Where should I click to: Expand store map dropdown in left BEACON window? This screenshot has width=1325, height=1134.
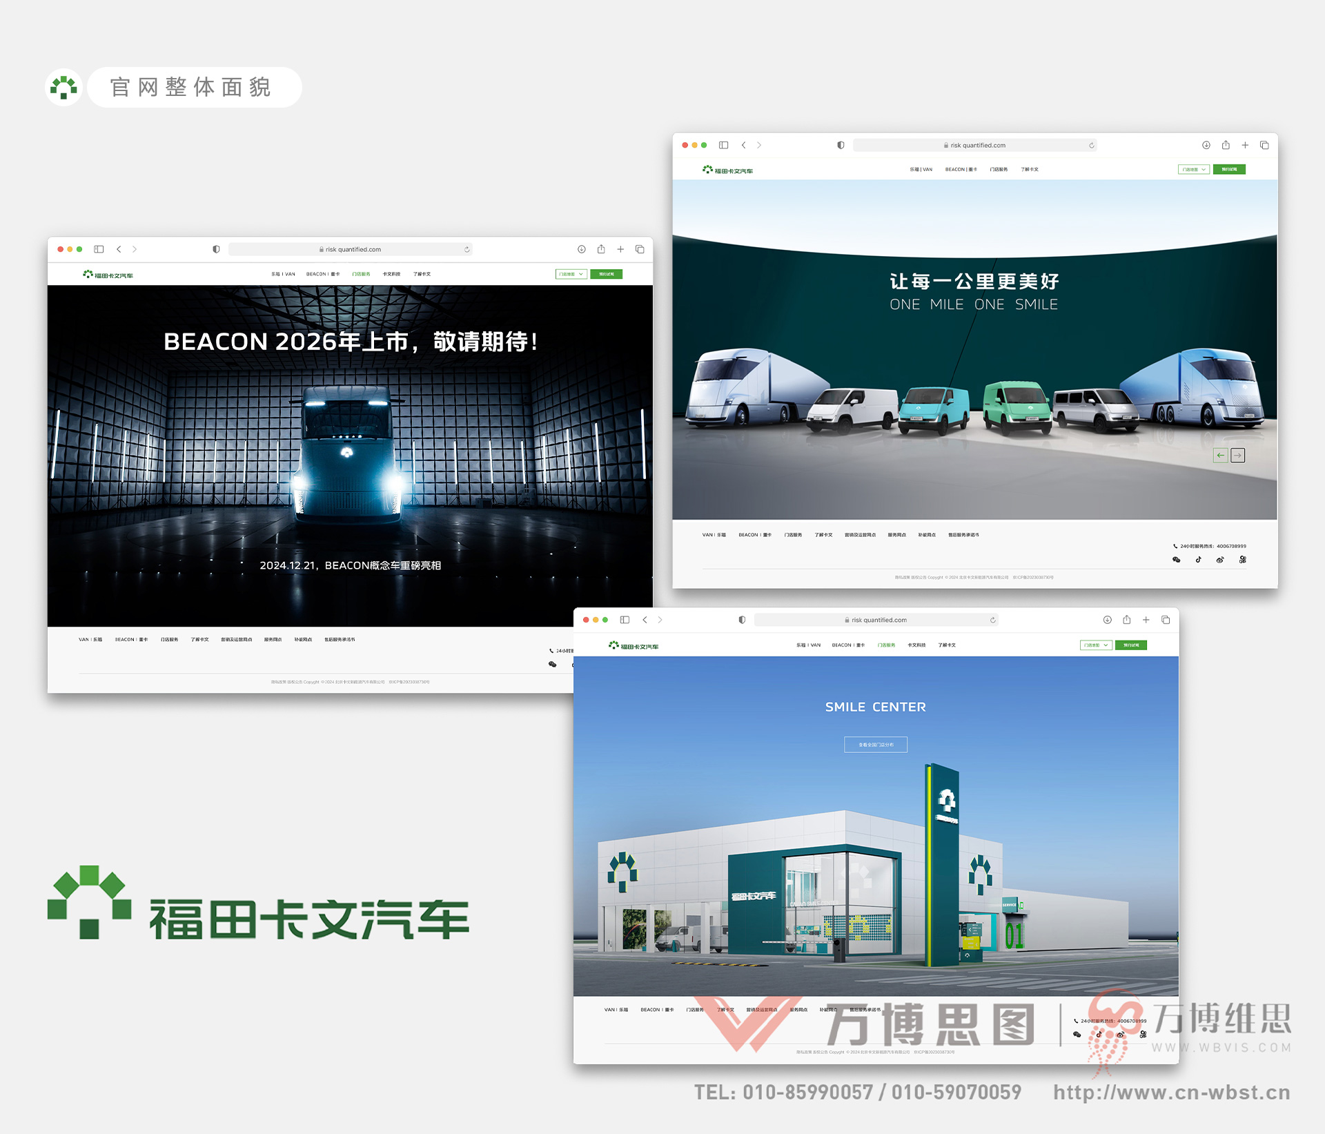(571, 274)
